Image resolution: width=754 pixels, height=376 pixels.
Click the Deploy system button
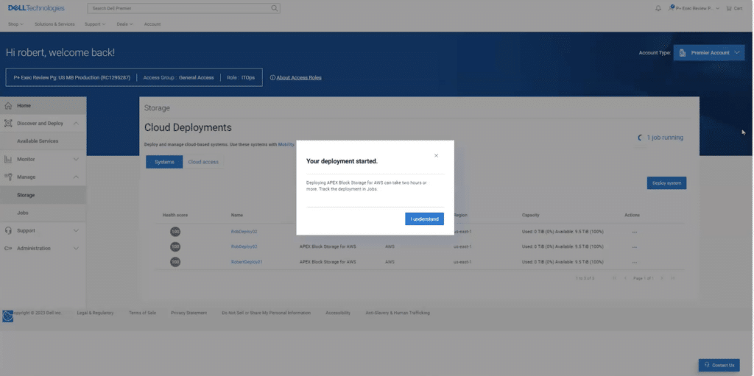(x=666, y=183)
